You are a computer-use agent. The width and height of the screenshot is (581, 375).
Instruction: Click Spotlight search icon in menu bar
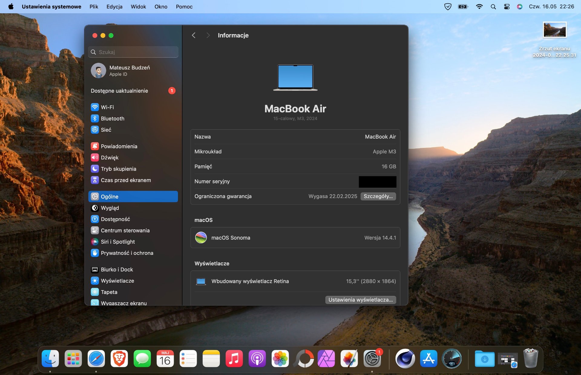(x=493, y=7)
